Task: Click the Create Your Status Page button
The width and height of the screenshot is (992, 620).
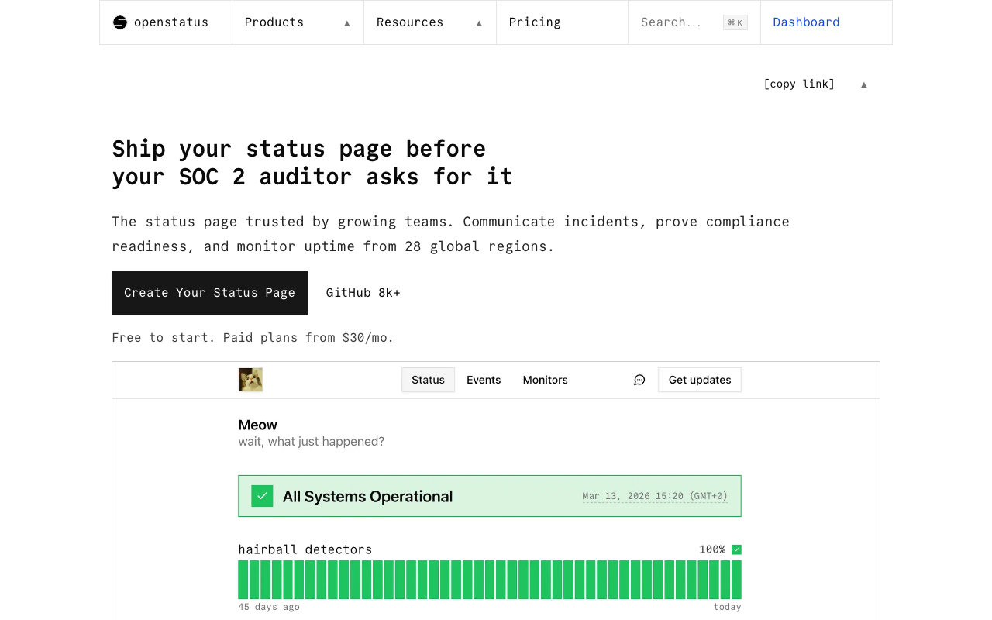Action: [x=209, y=293]
